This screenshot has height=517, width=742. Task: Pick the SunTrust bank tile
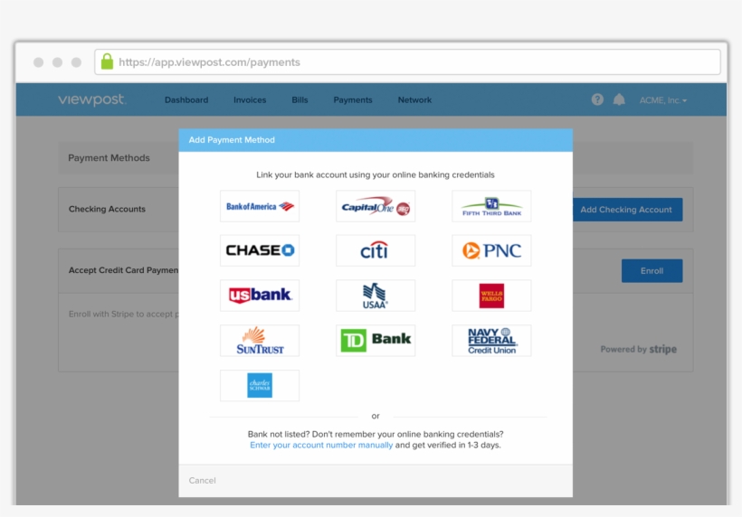pyautogui.click(x=260, y=340)
